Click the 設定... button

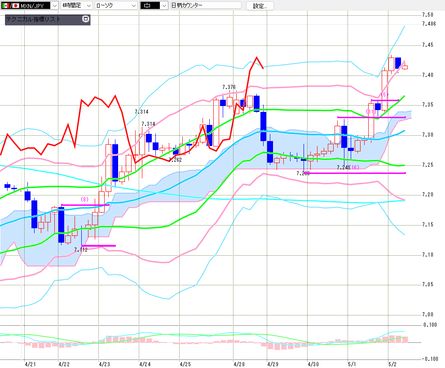point(260,6)
